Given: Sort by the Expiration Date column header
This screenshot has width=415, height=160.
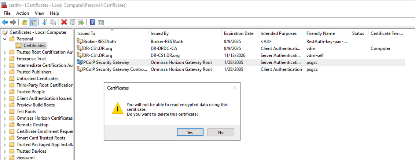Looking at the screenshot, I should 239,33.
